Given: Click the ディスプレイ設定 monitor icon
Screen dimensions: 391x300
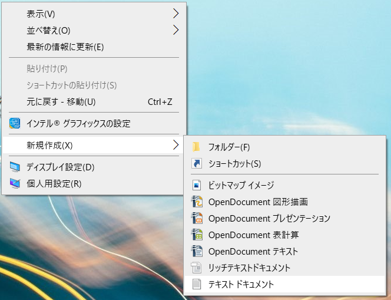Looking at the screenshot, I should pyautogui.click(x=15, y=167).
